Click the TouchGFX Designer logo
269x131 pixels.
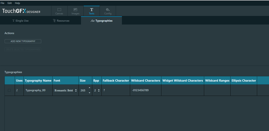[21, 11]
